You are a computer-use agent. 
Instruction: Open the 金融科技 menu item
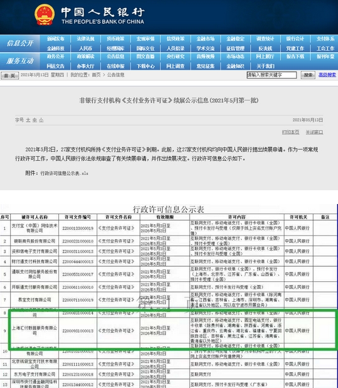click(x=55, y=48)
